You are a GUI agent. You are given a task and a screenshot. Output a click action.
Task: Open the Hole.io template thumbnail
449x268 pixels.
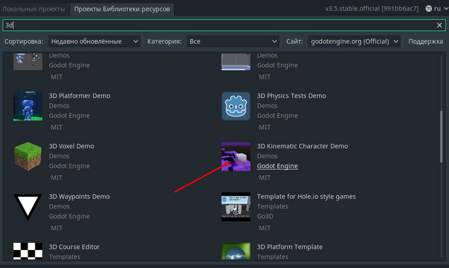(235, 206)
